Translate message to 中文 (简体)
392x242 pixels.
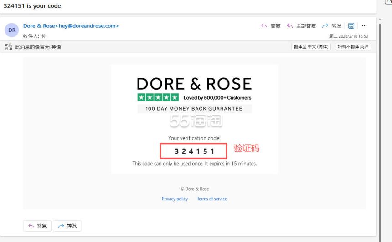pyautogui.click(x=311, y=47)
